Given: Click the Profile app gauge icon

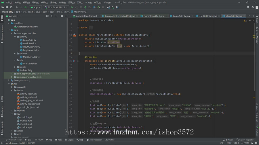Looking at the screenshot, I should pos(94,7).
